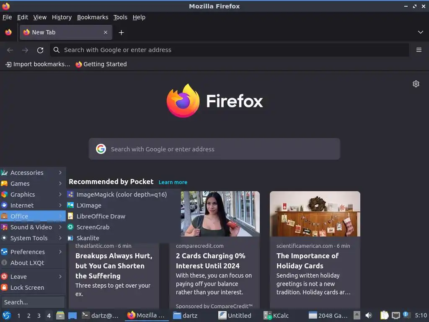Expand the System Tools submenu
Image resolution: width=429 pixels, height=322 pixels.
pos(33,238)
